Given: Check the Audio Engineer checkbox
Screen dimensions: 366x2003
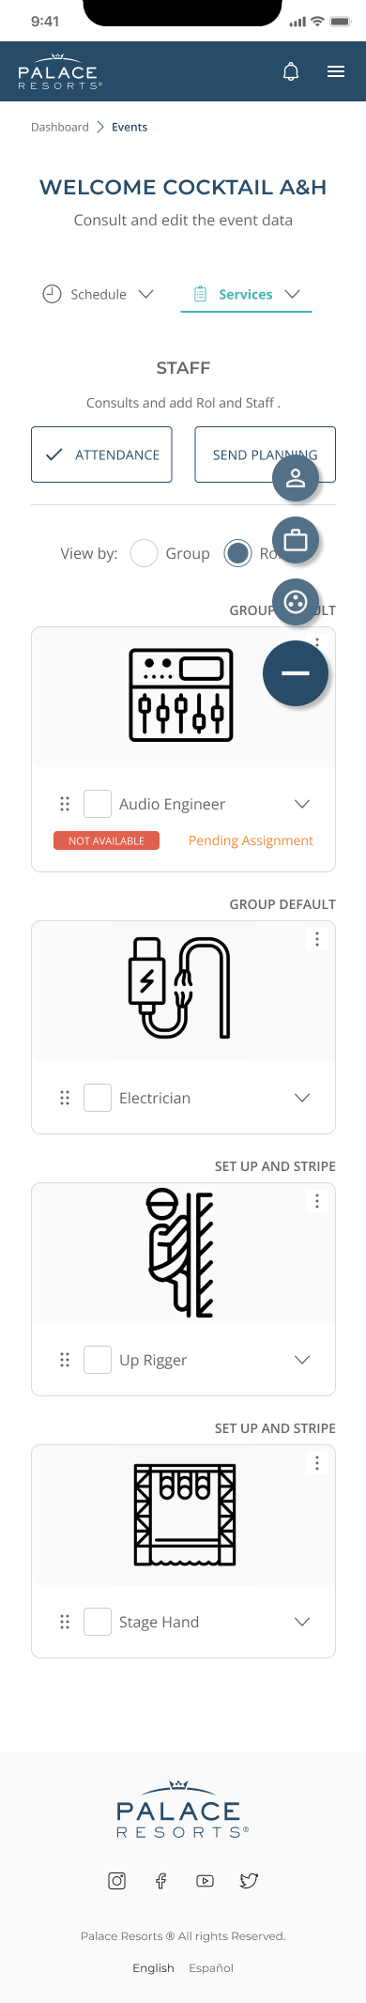Looking at the screenshot, I should pos(98,804).
